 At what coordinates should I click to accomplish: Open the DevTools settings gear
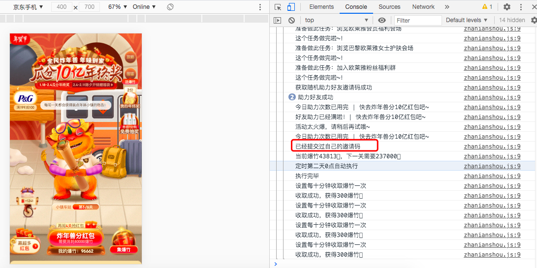(507, 7)
